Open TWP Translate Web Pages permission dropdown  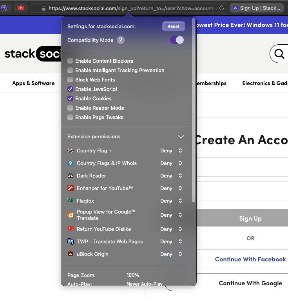pyautogui.click(x=171, y=242)
